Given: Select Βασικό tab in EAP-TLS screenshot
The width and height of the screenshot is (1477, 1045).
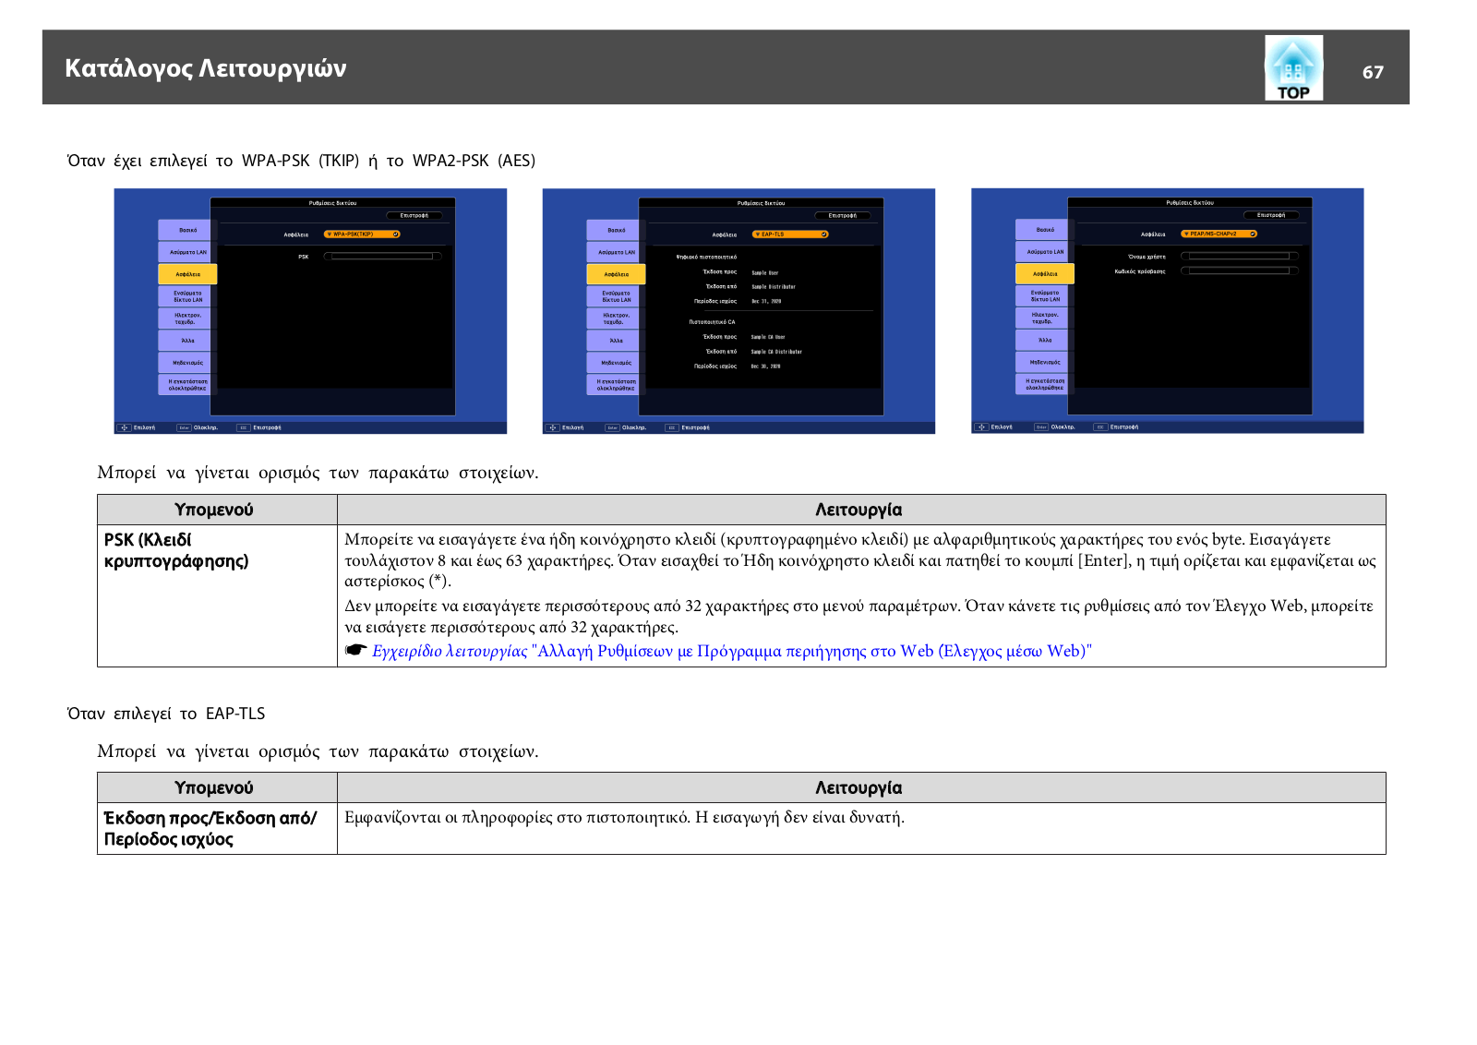Looking at the screenshot, I should (x=616, y=230).
